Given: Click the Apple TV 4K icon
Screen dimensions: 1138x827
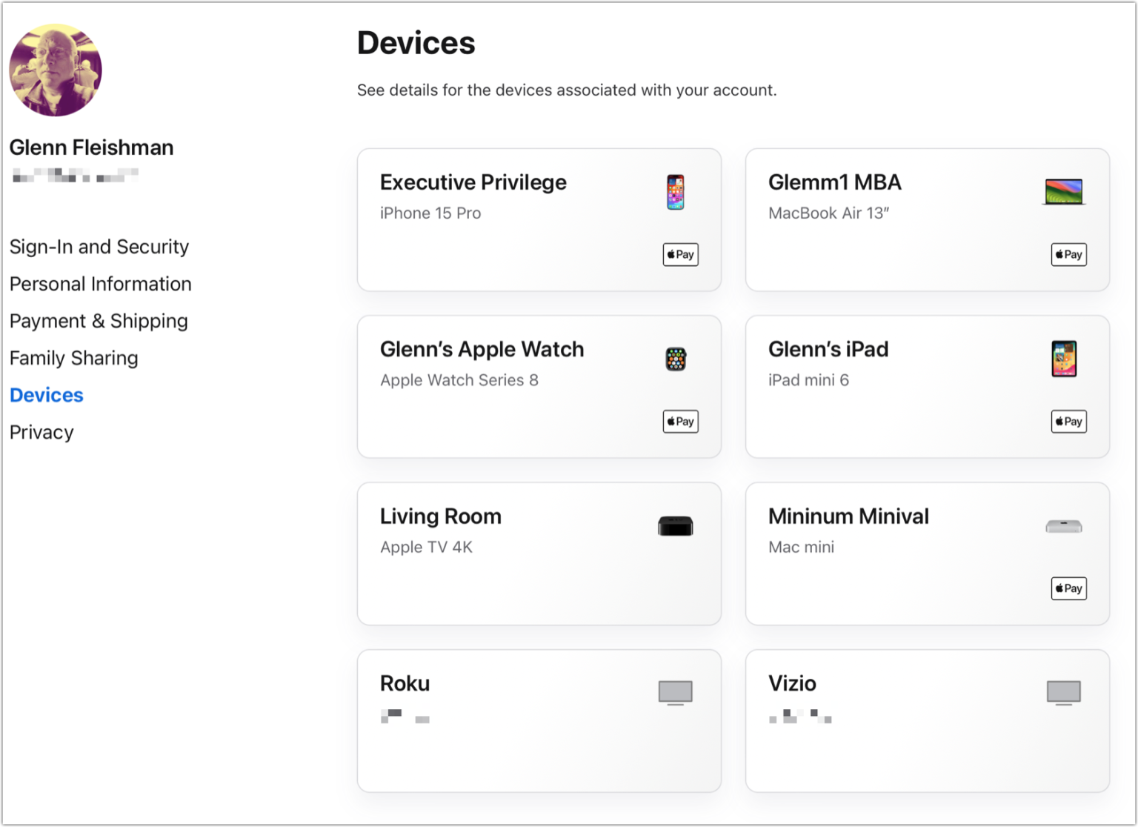Looking at the screenshot, I should pyautogui.click(x=675, y=525).
